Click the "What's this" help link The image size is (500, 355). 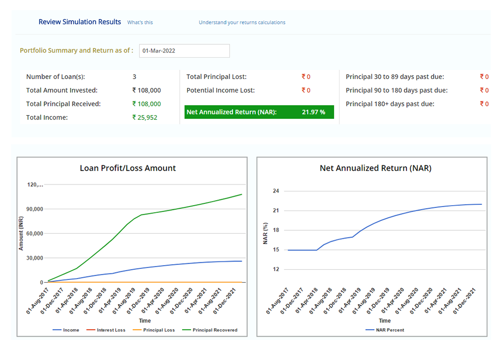[x=140, y=22]
